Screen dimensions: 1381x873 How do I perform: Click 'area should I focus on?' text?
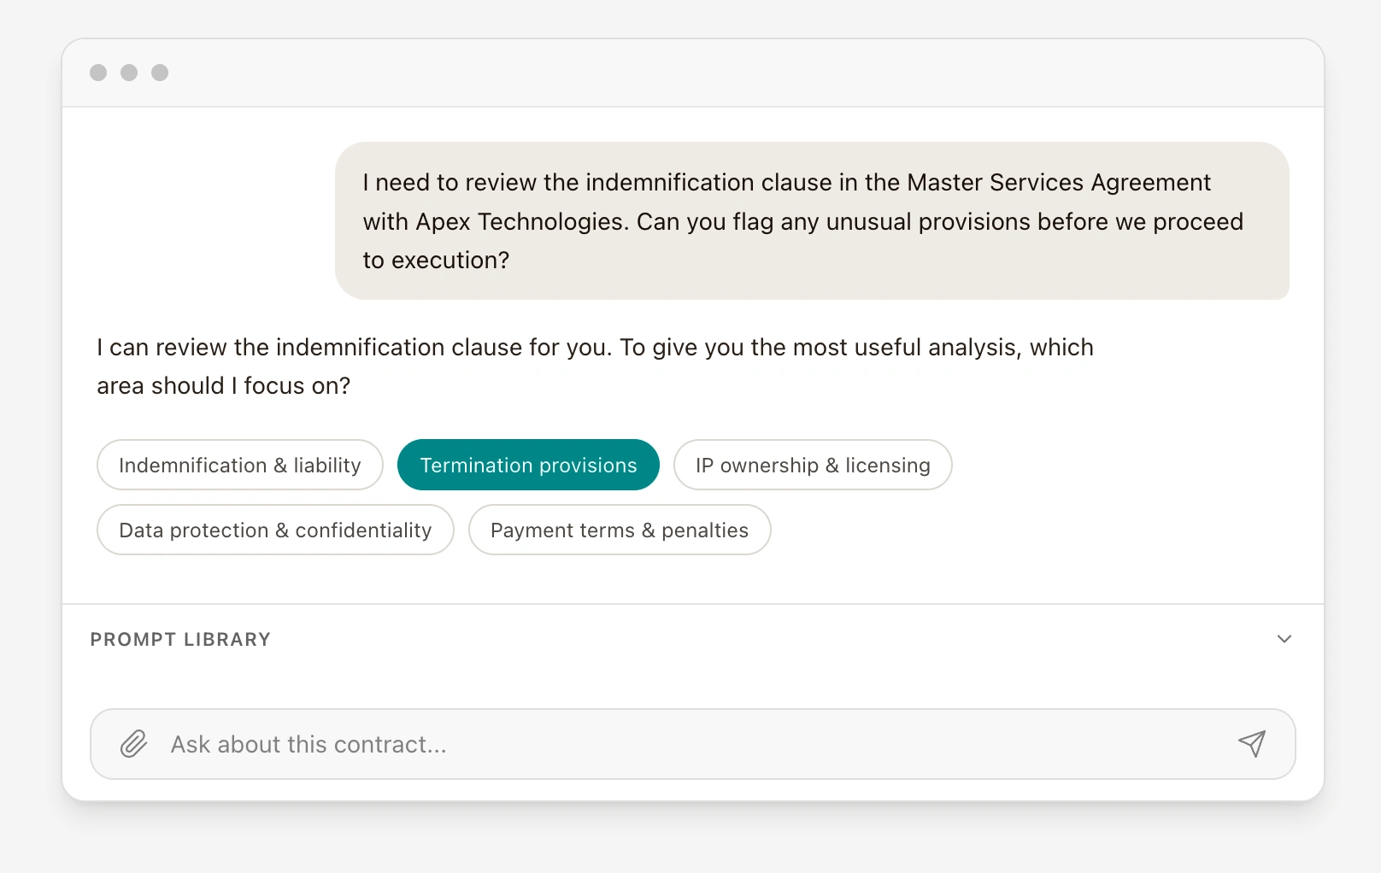224,386
